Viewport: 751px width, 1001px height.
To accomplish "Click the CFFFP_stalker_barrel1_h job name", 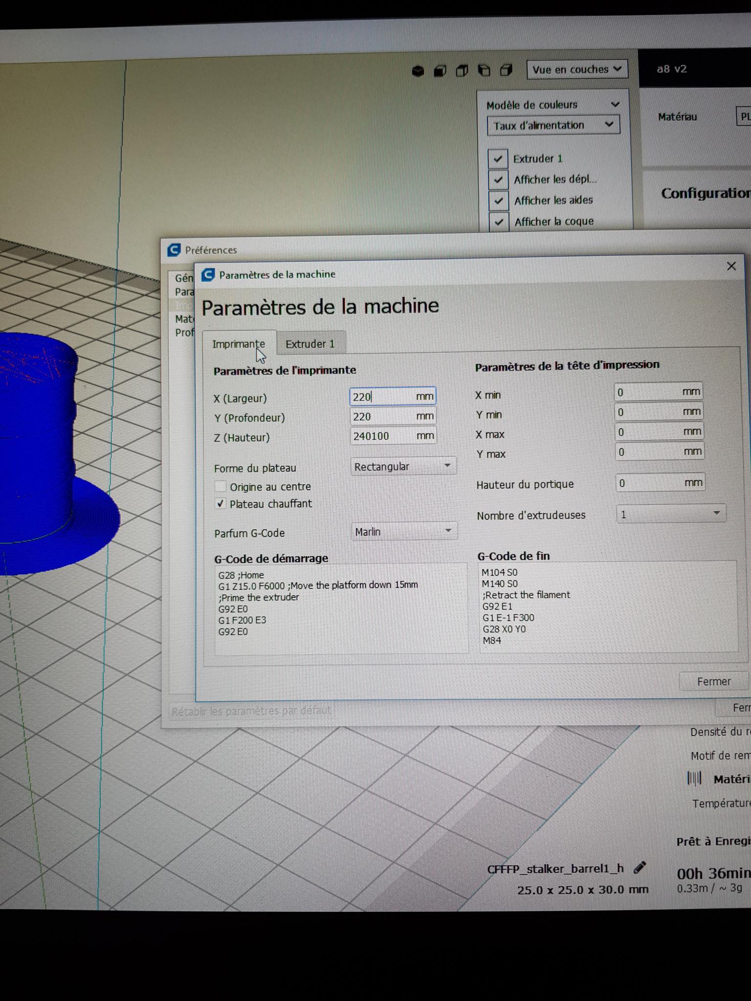I will click(x=555, y=869).
